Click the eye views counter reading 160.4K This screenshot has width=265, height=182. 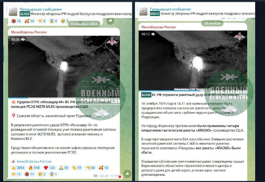[101, 176]
